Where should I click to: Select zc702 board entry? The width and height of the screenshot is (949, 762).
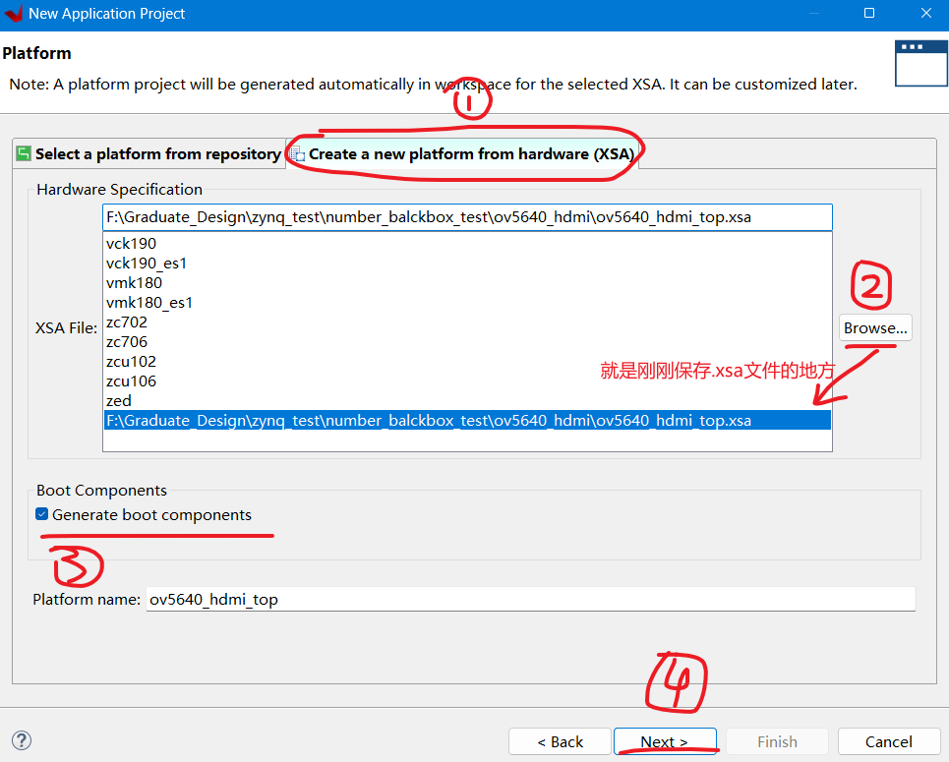pos(467,322)
